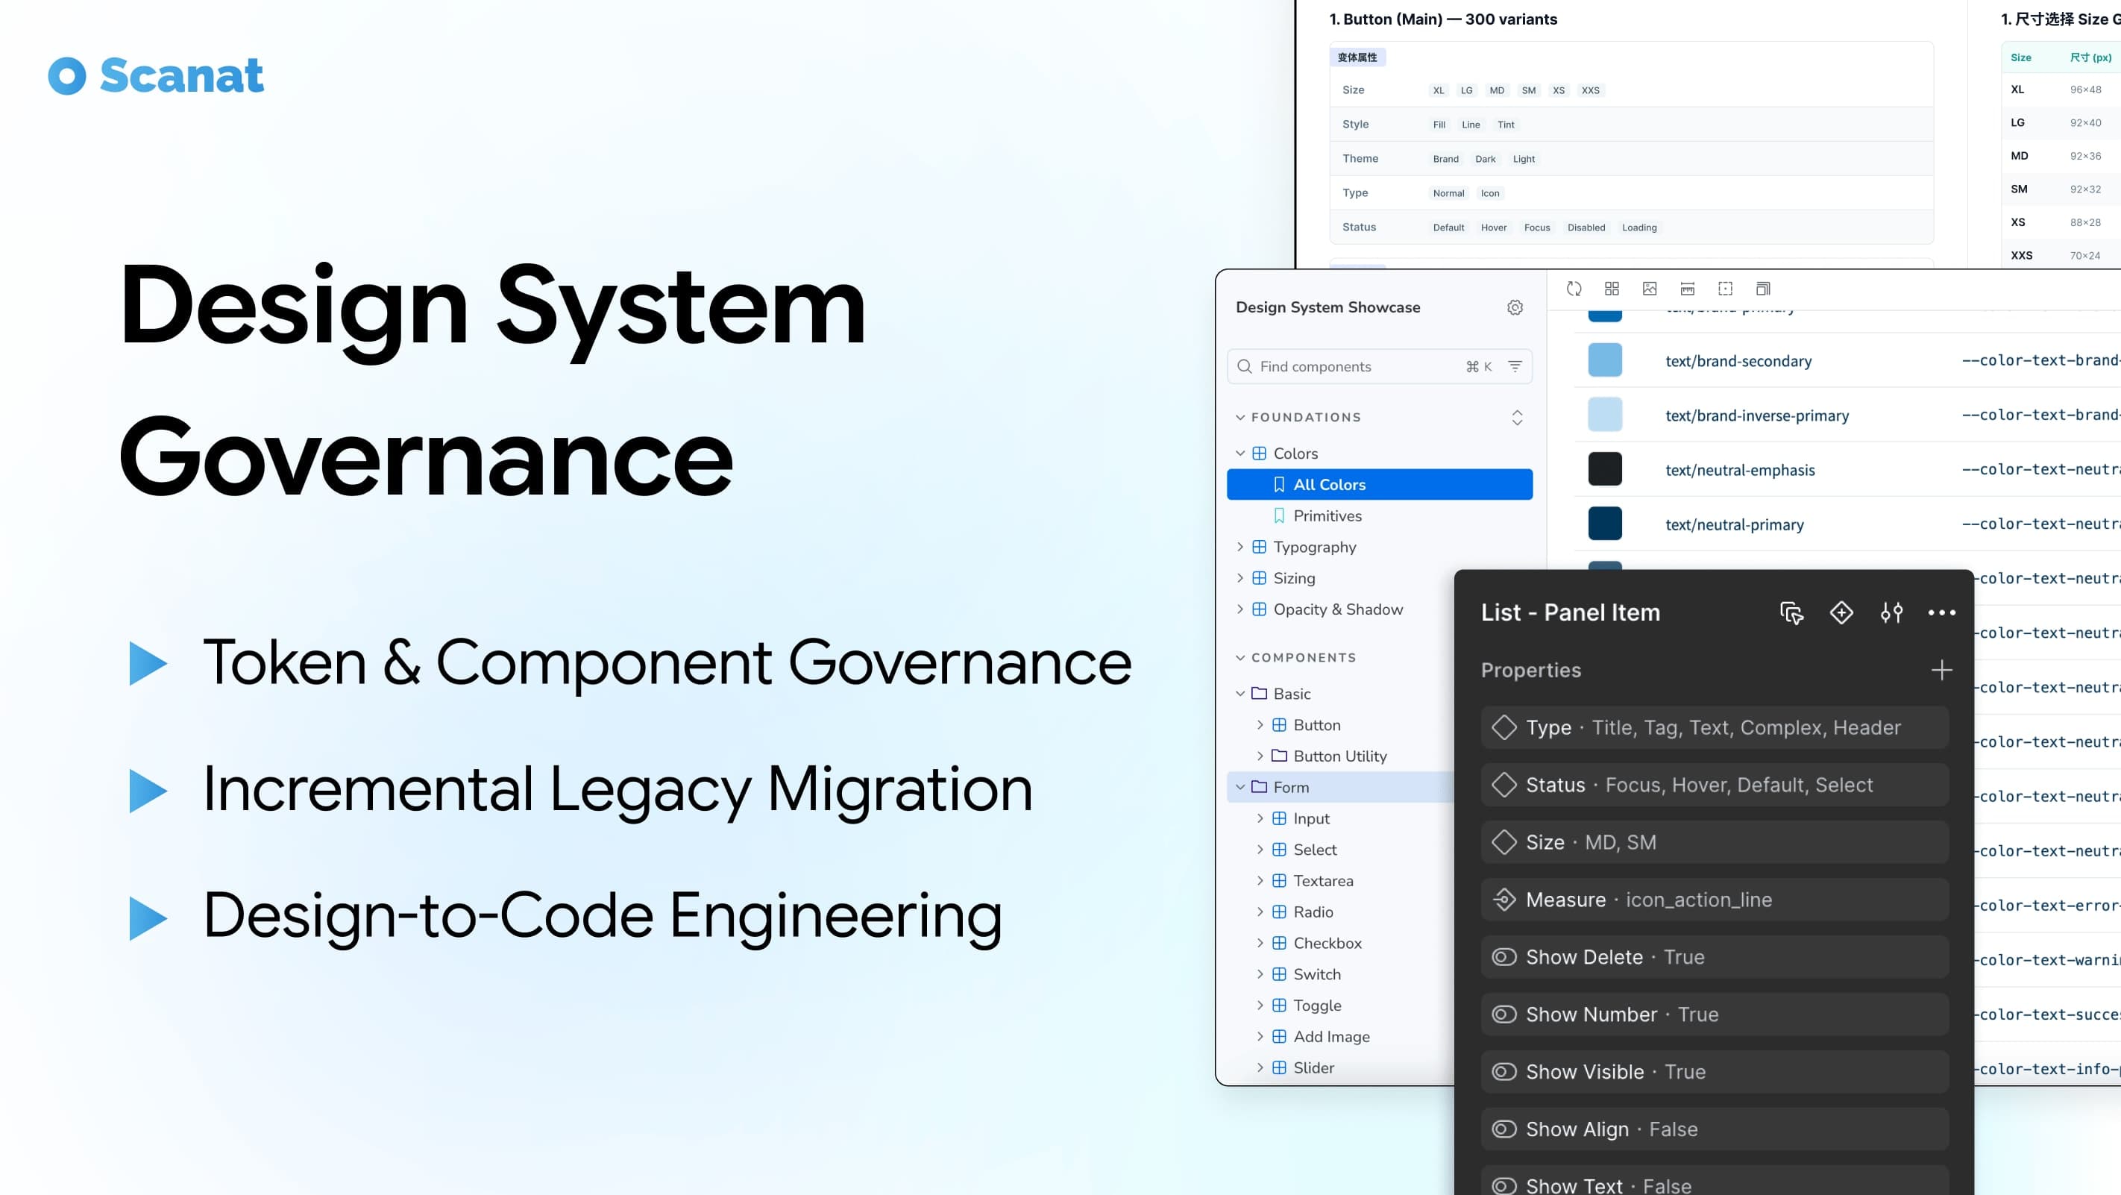The height and width of the screenshot is (1195, 2121).
Task: Click the Measure instance swap icon
Action: (x=1503, y=900)
